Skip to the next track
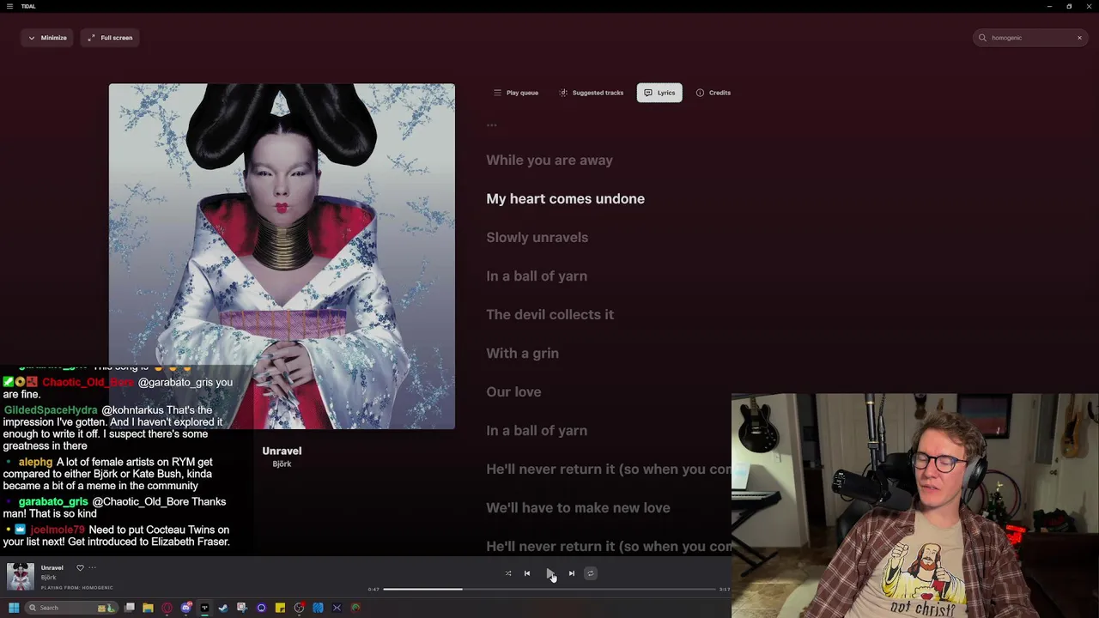This screenshot has width=1099, height=618. tap(572, 573)
